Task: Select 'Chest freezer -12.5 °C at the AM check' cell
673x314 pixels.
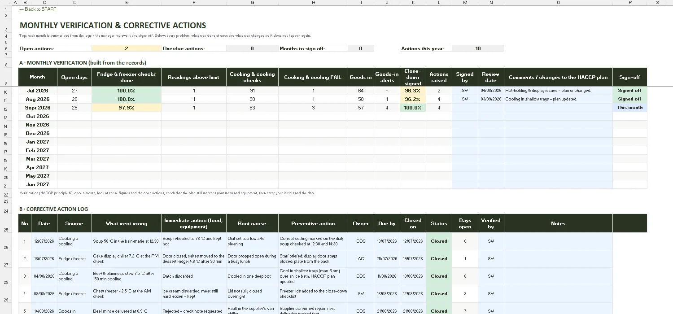Action: (127, 294)
